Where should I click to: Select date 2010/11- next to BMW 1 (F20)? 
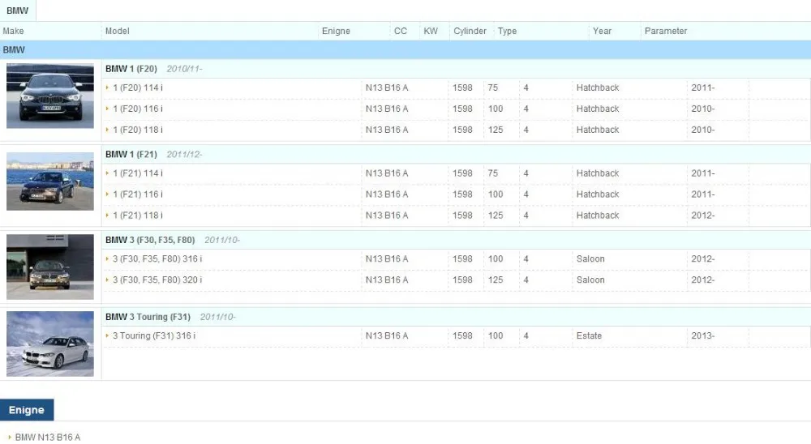pos(184,69)
